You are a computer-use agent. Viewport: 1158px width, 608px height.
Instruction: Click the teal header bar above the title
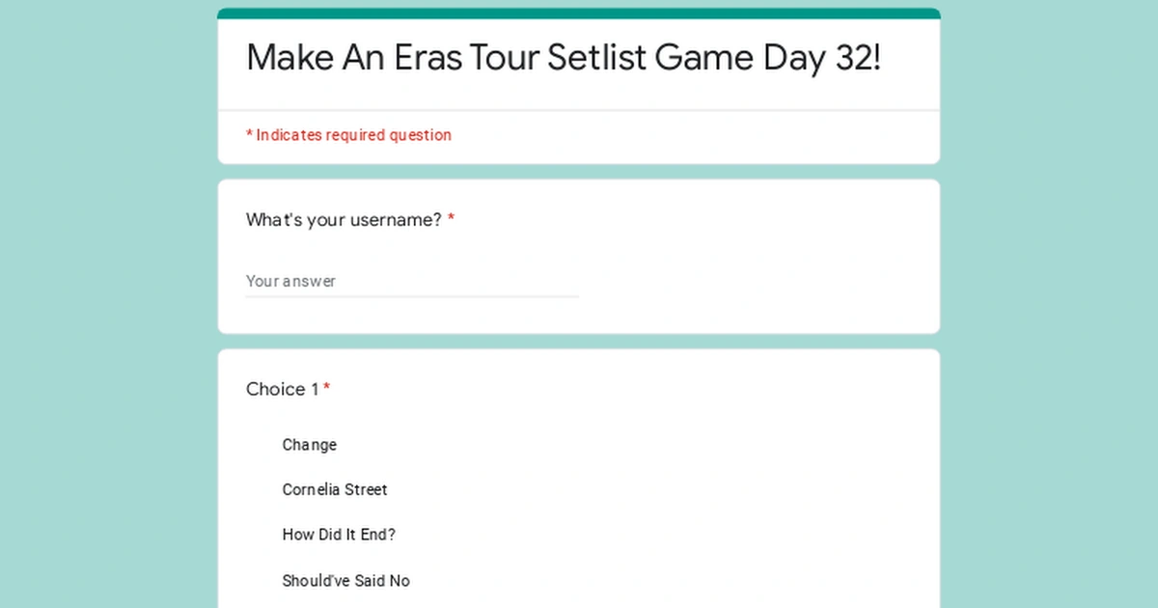coord(577,14)
